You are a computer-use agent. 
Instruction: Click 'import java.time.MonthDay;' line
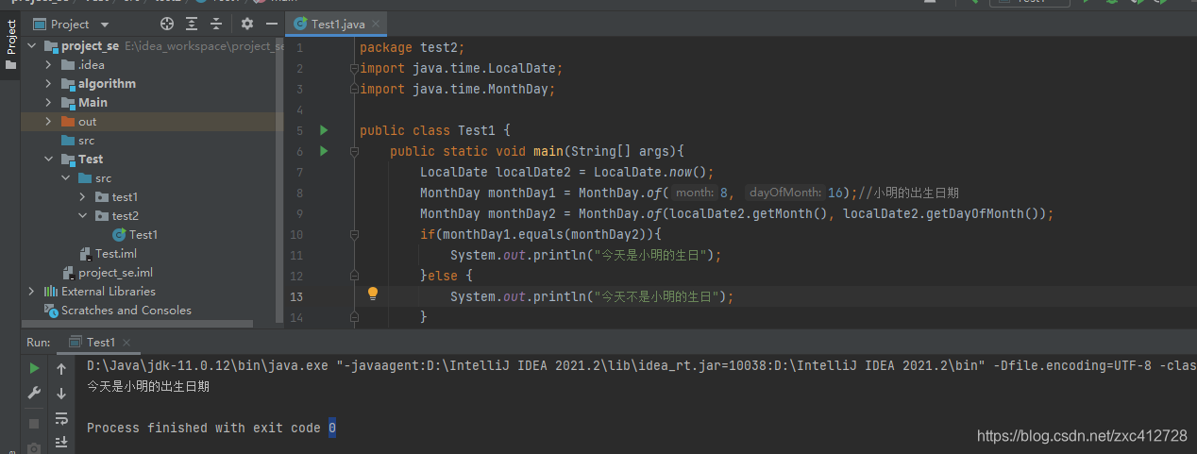(458, 89)
